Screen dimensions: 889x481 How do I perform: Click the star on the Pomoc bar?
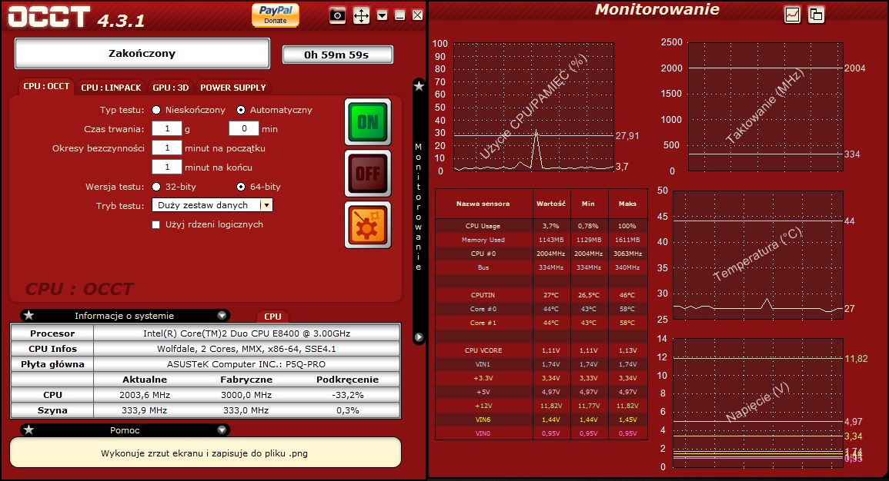coord(29,430)
